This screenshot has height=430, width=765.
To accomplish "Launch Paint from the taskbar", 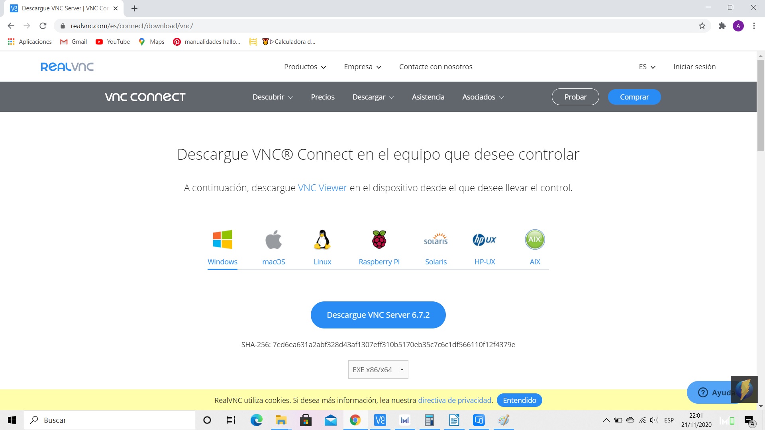I will [503, 420].
